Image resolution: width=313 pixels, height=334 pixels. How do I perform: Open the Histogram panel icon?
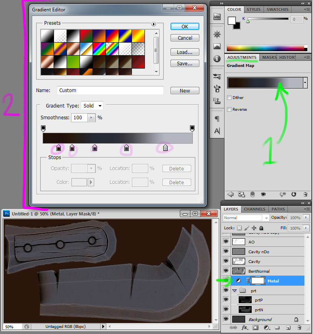(217, 46)
